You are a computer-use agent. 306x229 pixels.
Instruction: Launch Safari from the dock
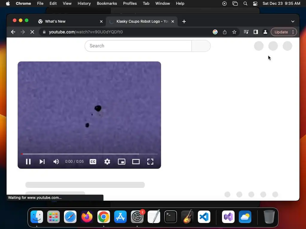[x=70, y=217]
